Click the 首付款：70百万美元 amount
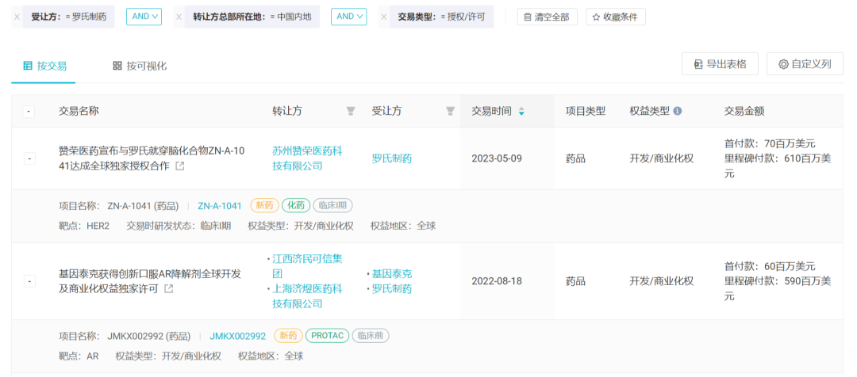This screenshot has height=377, width=857. [770, 144]
